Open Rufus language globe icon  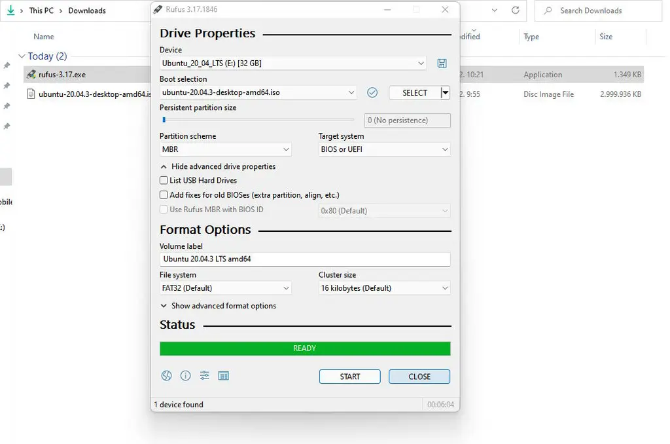(166, 375)
